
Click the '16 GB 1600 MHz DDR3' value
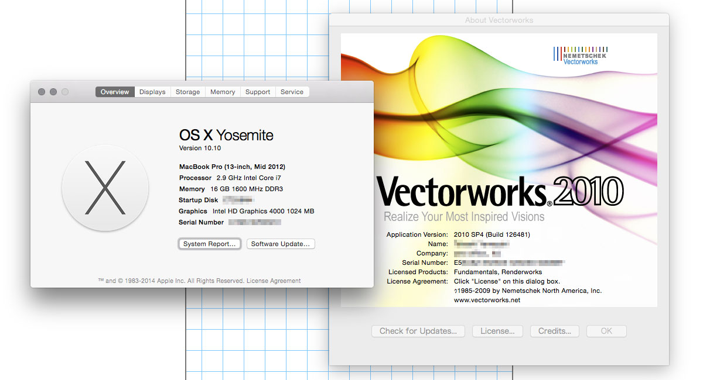[x=245, y=189]
